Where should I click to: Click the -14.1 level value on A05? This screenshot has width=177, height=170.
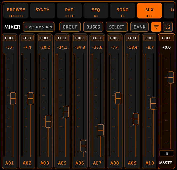(x=62, y=47)
